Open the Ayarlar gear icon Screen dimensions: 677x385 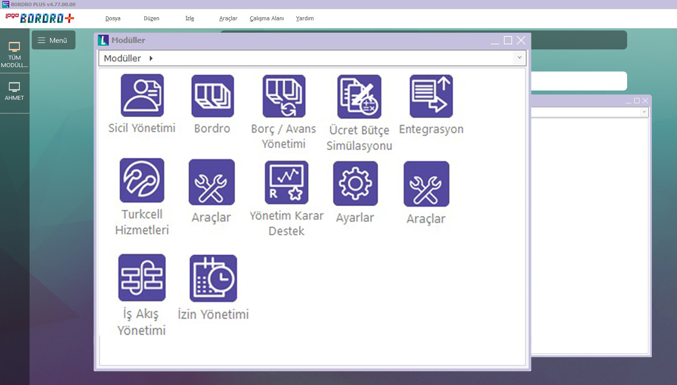tap(355, 183)
